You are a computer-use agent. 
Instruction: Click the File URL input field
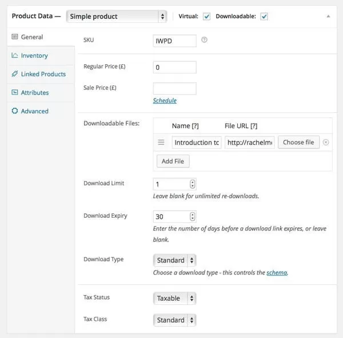(x=250, y=143)
